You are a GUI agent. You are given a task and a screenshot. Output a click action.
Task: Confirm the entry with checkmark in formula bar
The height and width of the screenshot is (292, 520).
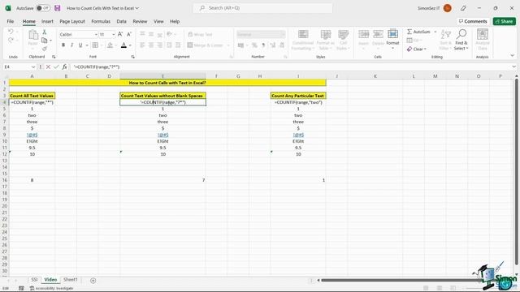pos(56,67)
